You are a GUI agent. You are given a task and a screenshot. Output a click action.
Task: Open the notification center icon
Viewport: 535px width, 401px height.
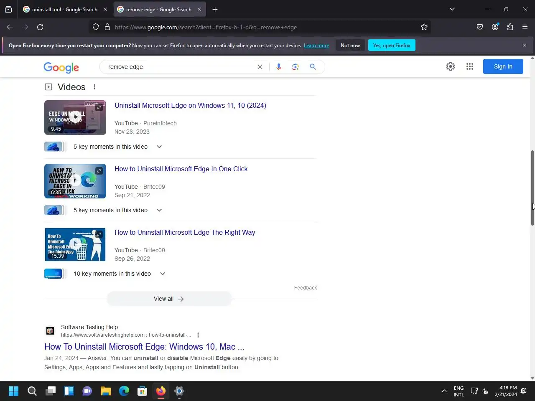[x=524, y=391]
